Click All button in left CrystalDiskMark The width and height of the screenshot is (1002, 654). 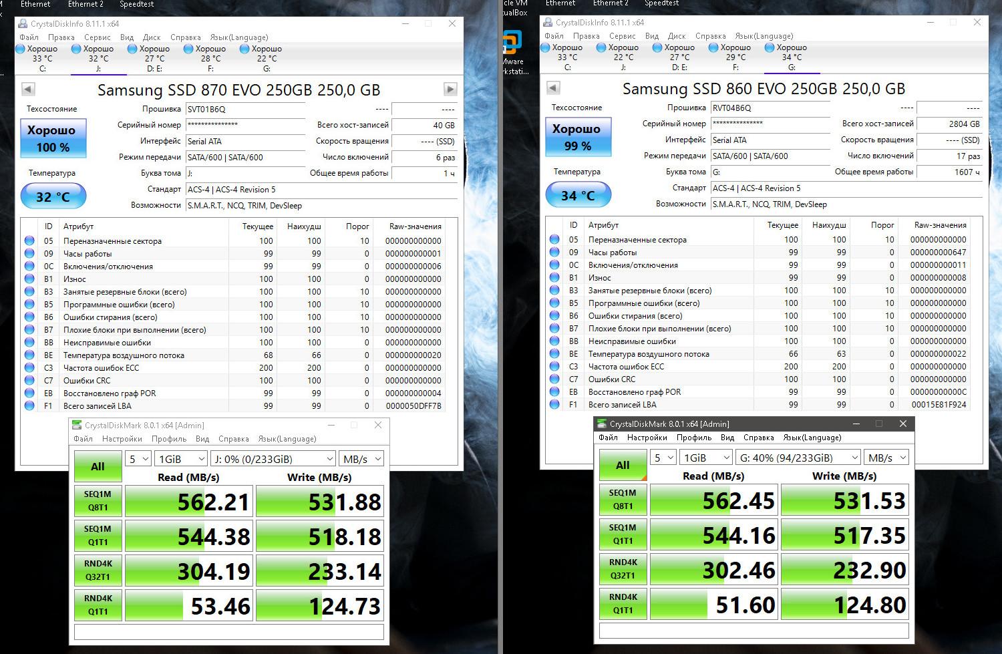pyautogui.click(x=98, y=466)
